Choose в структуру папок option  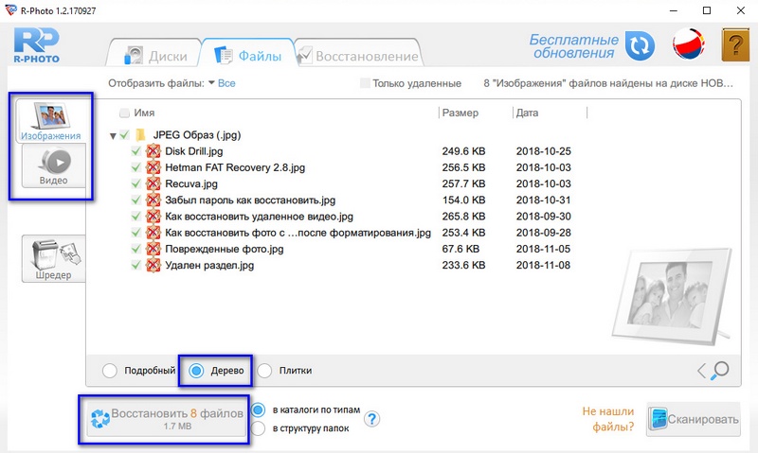(258, 428)
